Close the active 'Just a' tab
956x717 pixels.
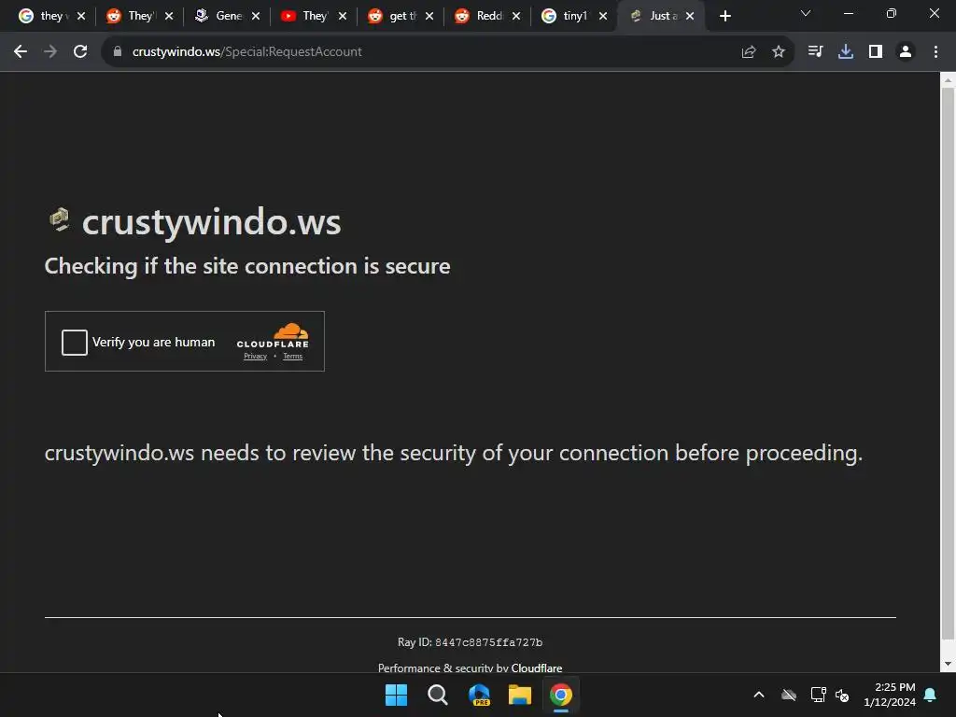click(x=690, y=17)
